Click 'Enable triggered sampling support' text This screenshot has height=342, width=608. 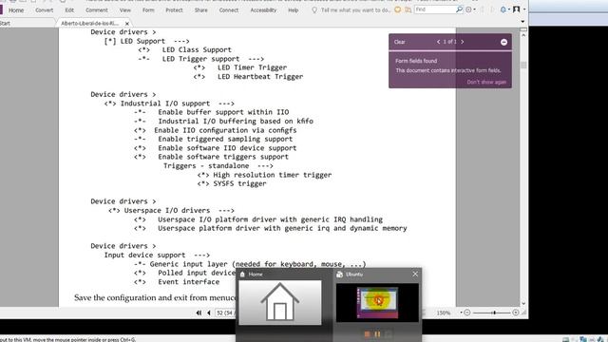225,140
